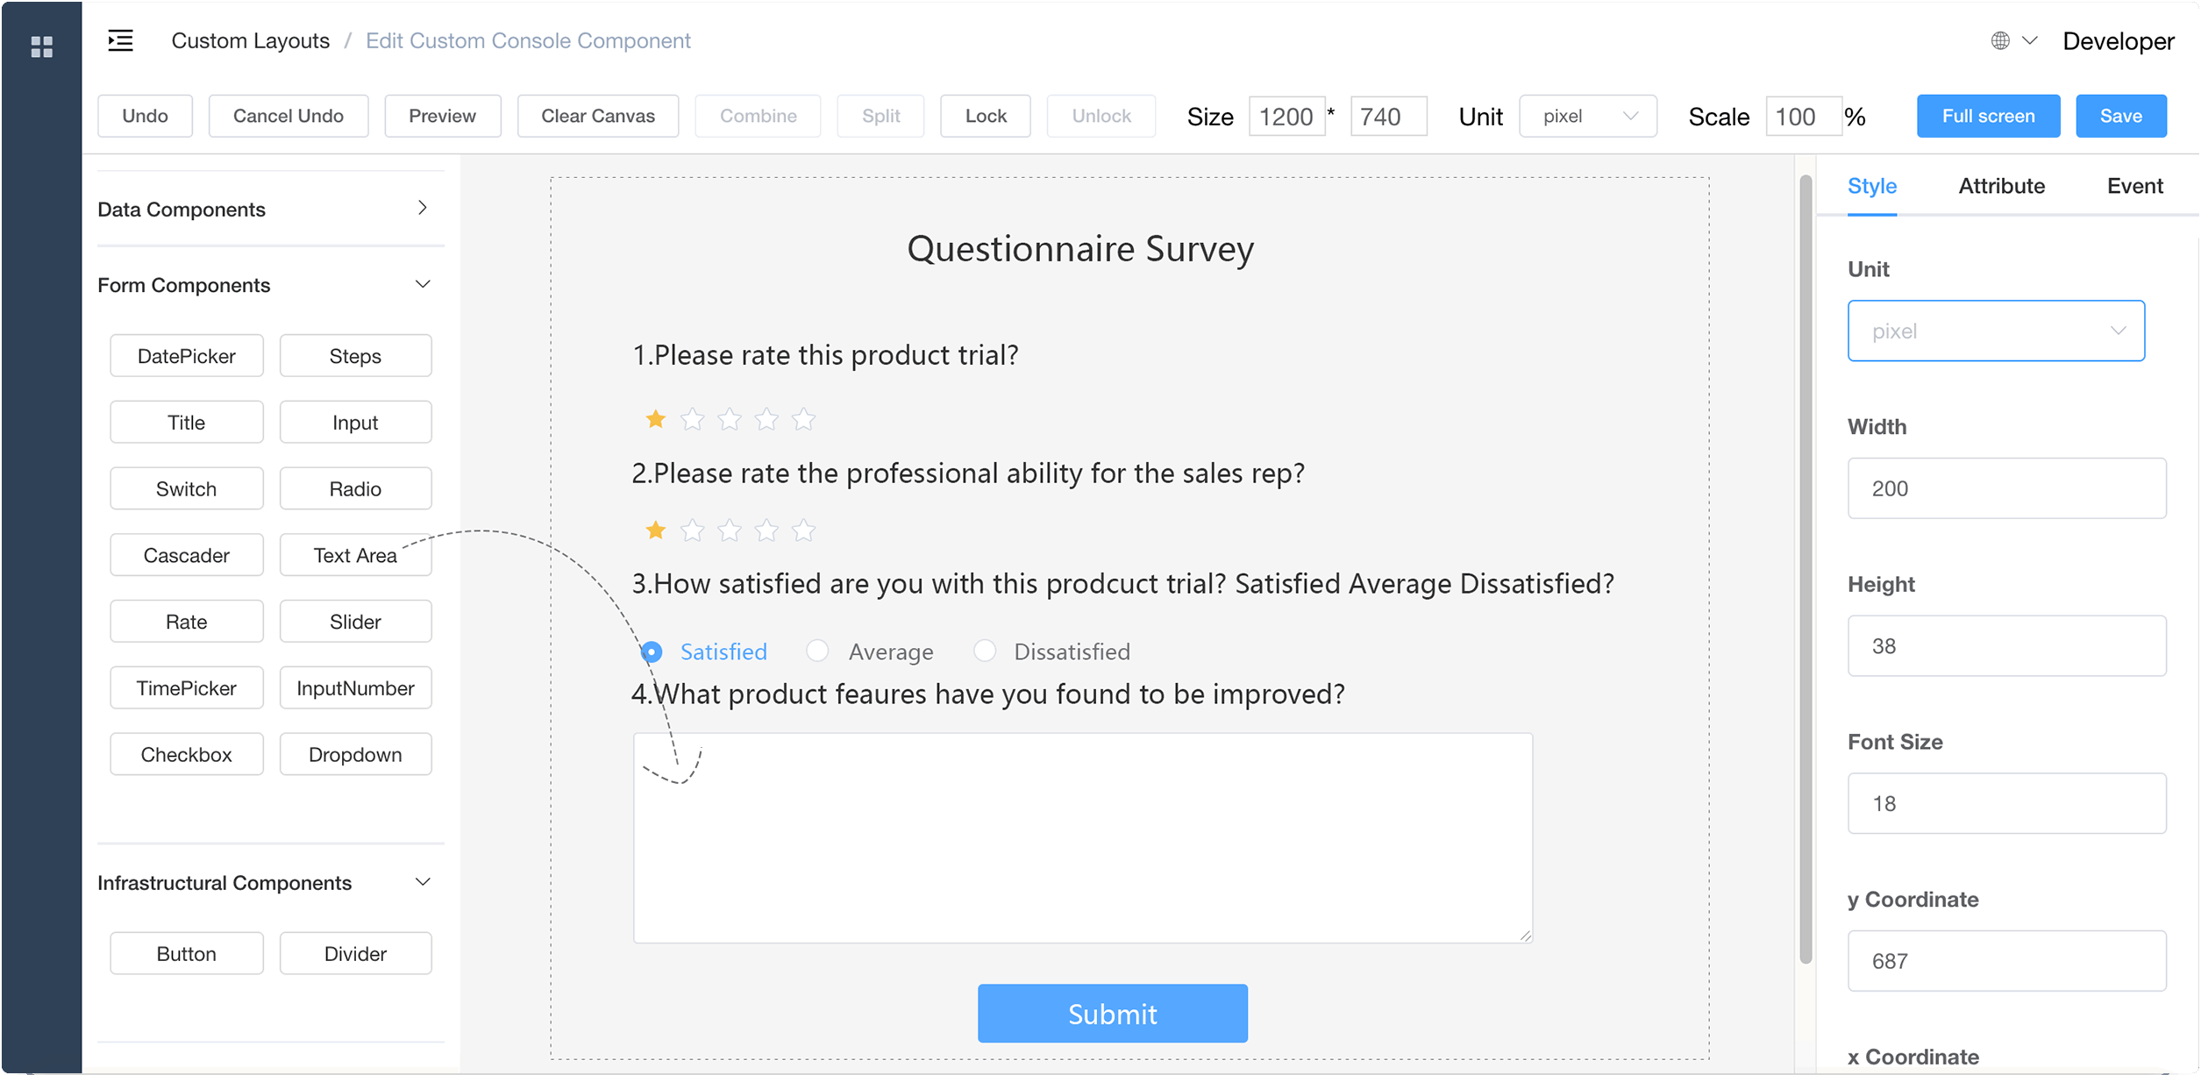Screen dimensions: 2201x1075
Task: Open the toolbar Unit pixel dropdown
Action: (x=1587, y=117)
